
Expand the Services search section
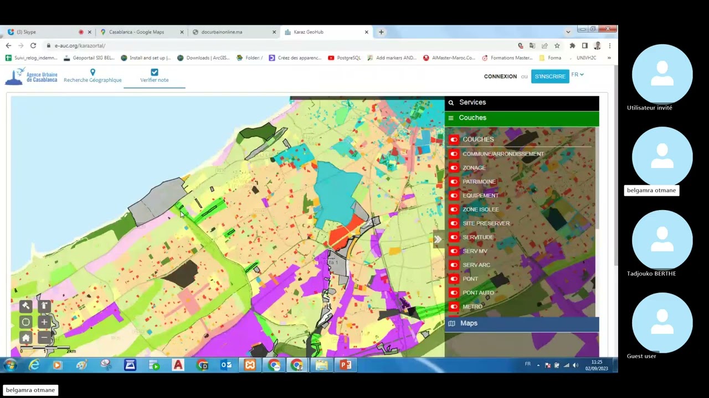click(522, 102)
